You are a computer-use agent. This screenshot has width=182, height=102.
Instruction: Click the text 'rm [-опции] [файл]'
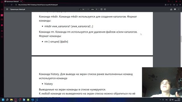(x=56, y=42)
